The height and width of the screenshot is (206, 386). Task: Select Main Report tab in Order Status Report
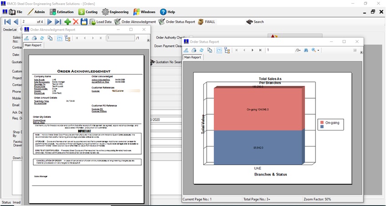point(193,57)
